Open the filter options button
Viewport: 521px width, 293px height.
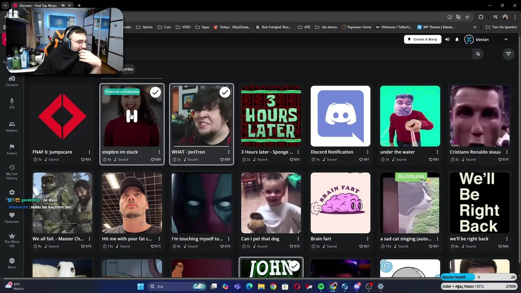click(x=508, y=54)
